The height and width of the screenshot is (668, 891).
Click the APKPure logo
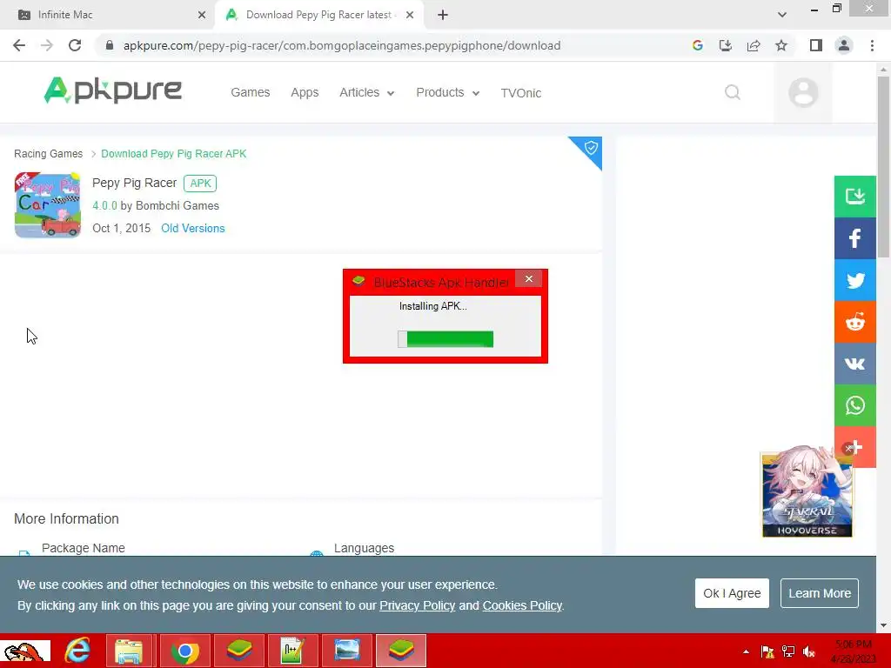pyautogui.click(x=112, y=90)
